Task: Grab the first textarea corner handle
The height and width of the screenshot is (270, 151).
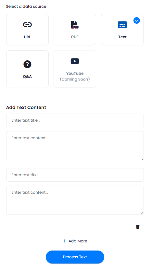Action: [x=142, y=158]
